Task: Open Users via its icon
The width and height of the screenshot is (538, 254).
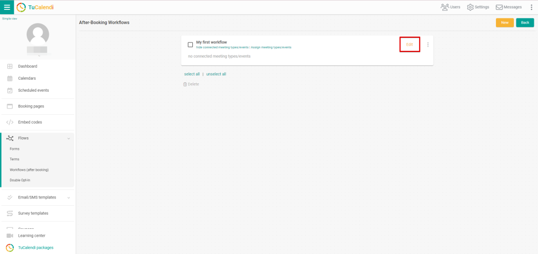Action: pos(444,7)
